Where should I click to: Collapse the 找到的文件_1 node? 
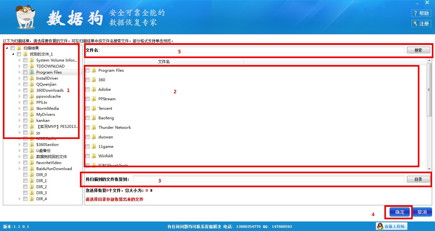(14, 54)
